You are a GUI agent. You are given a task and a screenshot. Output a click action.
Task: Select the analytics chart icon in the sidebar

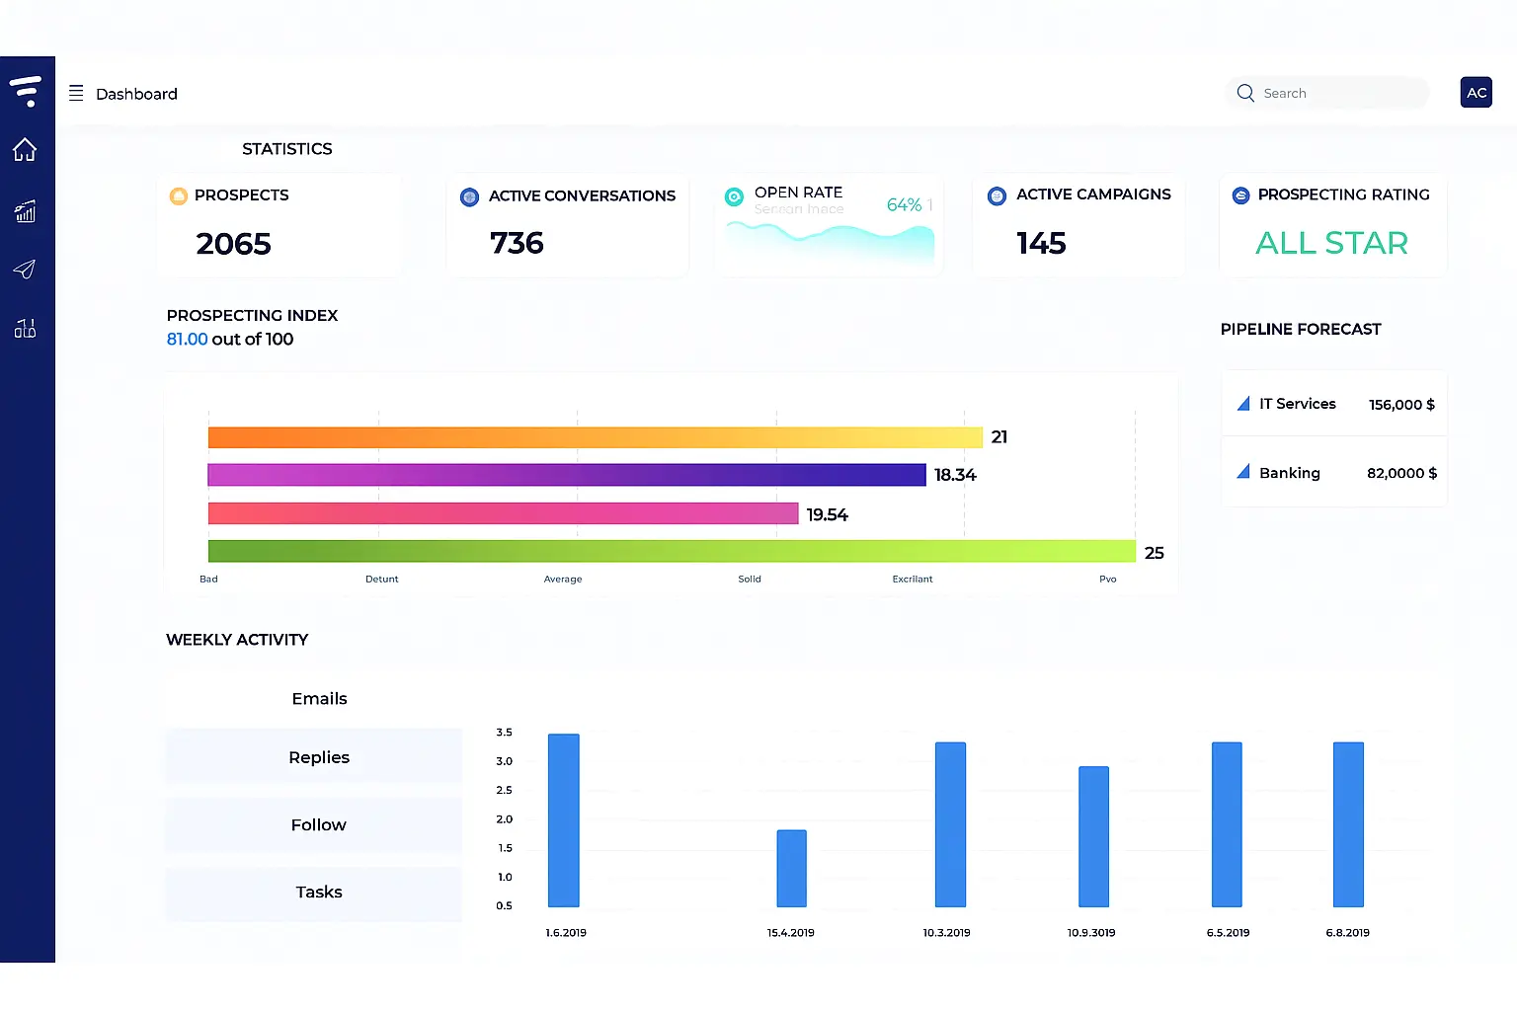click(25, 210)
